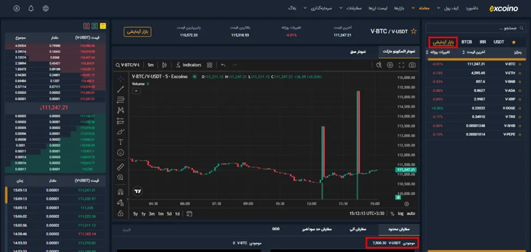Switch to the BTCB market tab
The width and height of the screenshot is (531, 252).
[467, 42]
